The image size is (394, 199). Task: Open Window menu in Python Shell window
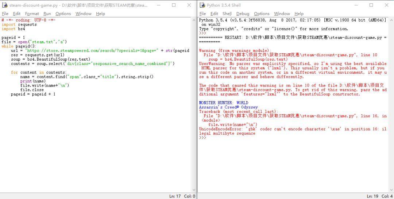pos(282,14)
